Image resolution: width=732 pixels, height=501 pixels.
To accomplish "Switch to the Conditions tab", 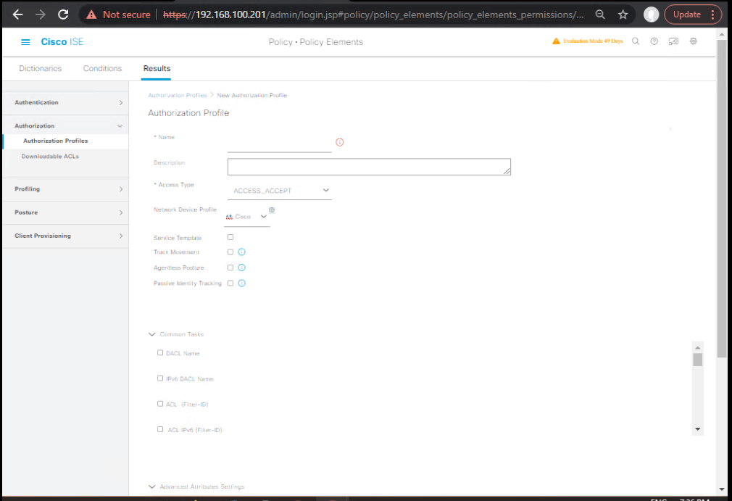I will pos(102,68).
